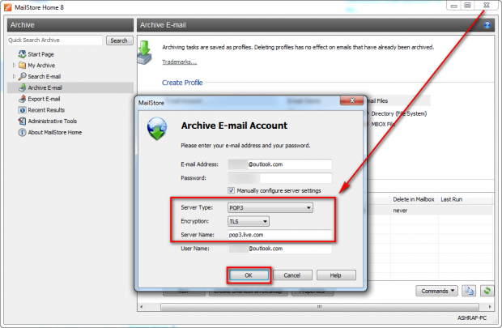Open Export E-mail in the sidebar
The width and height of the screenshot is (502, 328).
pyautogui.click(x=44, y=99)
